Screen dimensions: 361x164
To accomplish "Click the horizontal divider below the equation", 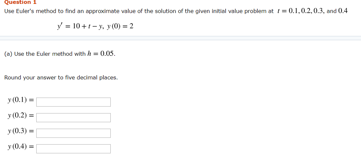I will pos(180,38).
